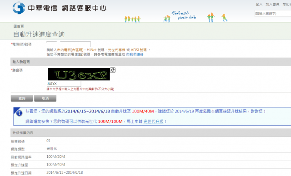Click the 預定升速日期 row label
This screenshot has height=176, width=291.
[x=21, y=173]
